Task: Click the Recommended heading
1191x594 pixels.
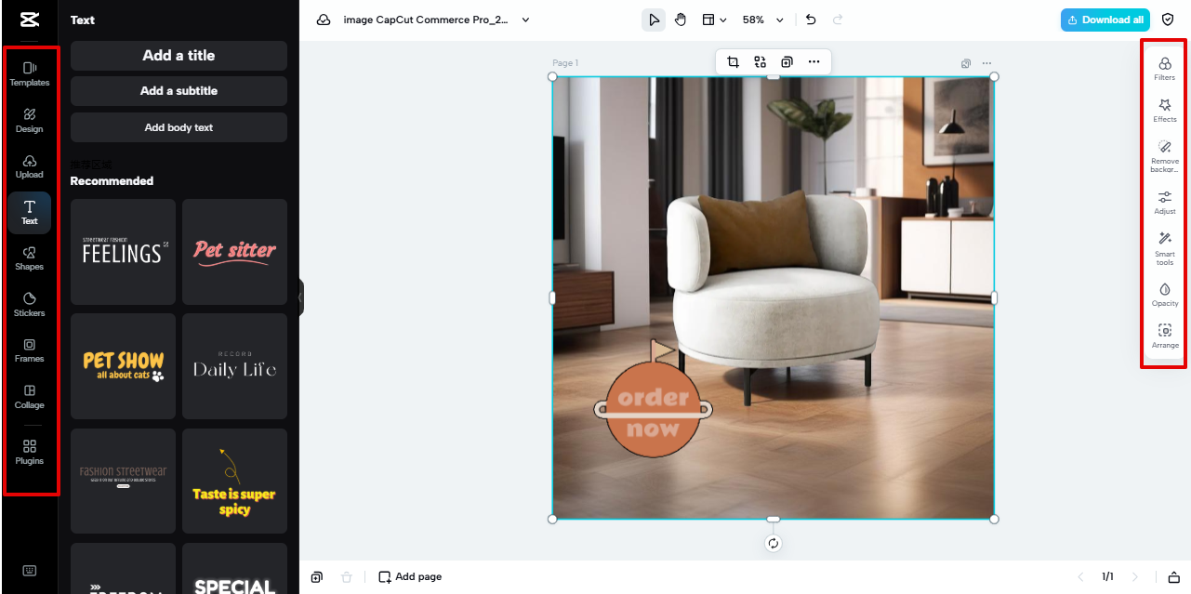Action: click(x=112, y=181)
